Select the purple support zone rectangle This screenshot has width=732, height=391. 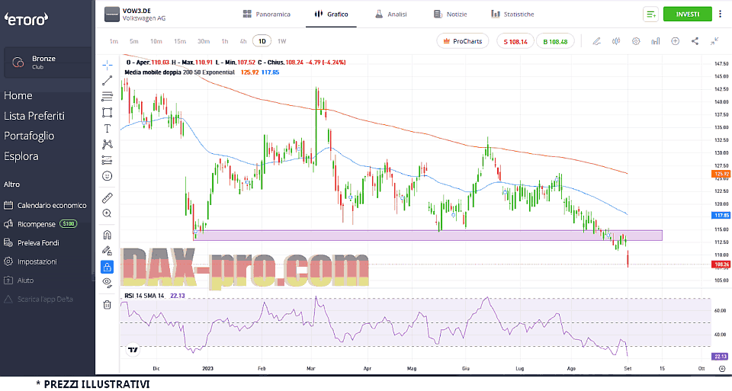tap(428, 236)
